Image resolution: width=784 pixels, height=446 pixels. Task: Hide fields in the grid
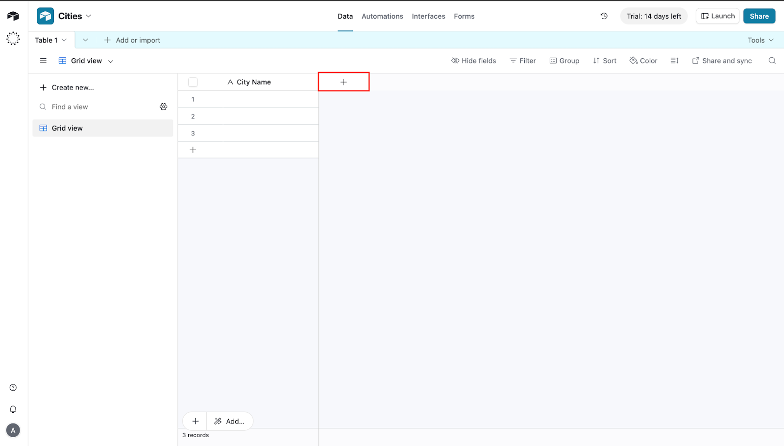coord(474,61)
